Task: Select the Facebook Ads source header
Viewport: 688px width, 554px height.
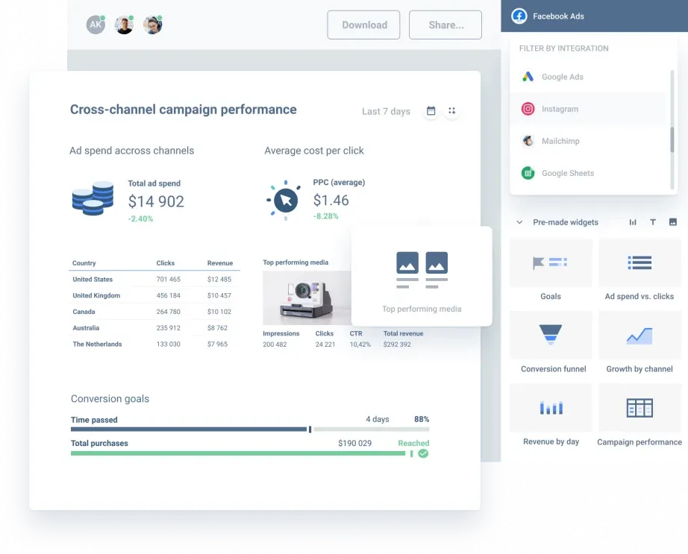Action: (x=558, y=16)
